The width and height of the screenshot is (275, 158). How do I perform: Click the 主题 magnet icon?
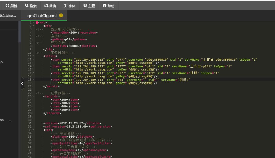coord(85,6)
